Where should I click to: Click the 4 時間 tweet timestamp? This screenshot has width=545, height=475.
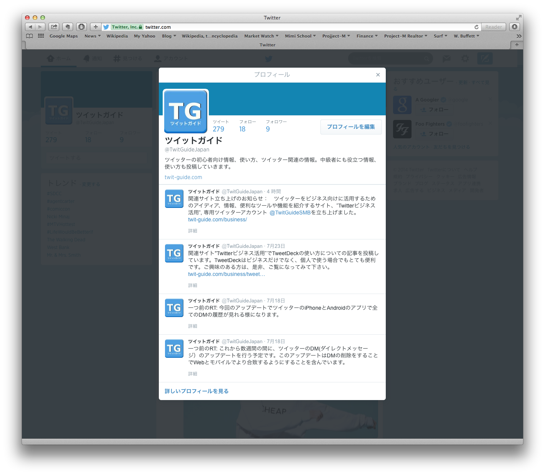coord(274,191)
